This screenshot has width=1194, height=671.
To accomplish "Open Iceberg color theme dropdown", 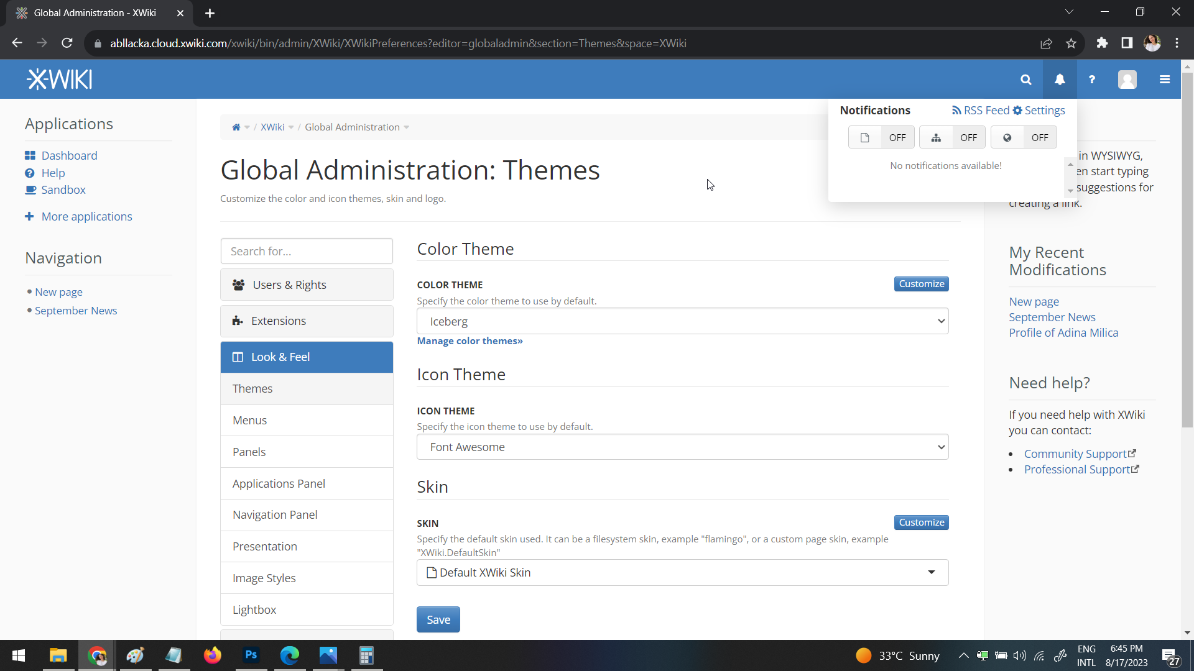I will [682, 321].
